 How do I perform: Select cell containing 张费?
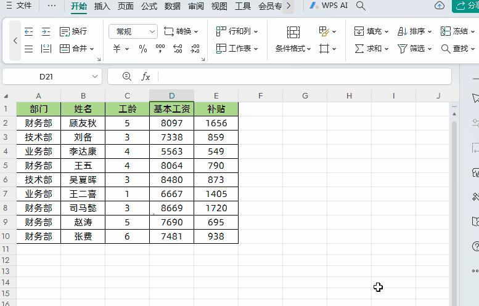tap(83, 236)
